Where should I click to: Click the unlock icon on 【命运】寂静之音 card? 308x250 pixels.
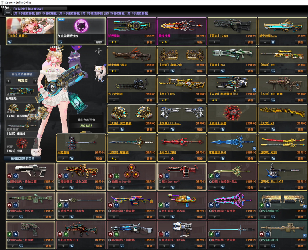pyautogui.click(x=172, y=71)
